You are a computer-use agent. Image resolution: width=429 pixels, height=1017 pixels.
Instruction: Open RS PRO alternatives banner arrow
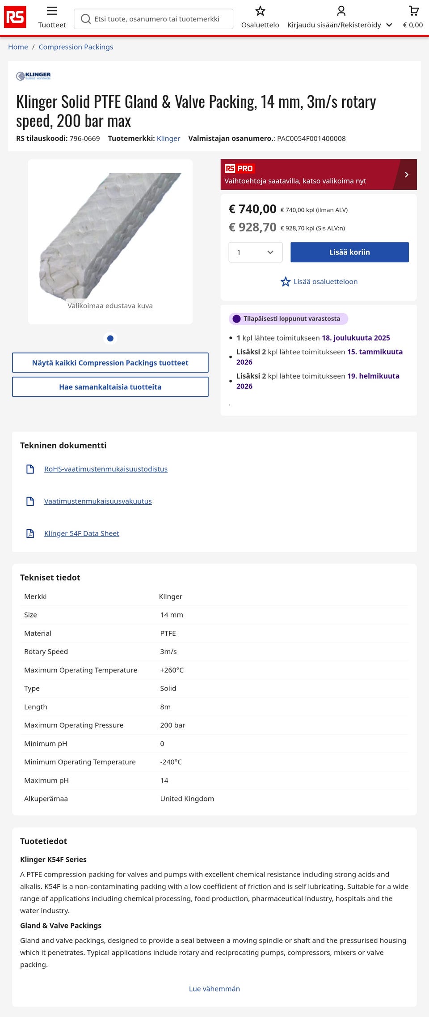(406, 174)
